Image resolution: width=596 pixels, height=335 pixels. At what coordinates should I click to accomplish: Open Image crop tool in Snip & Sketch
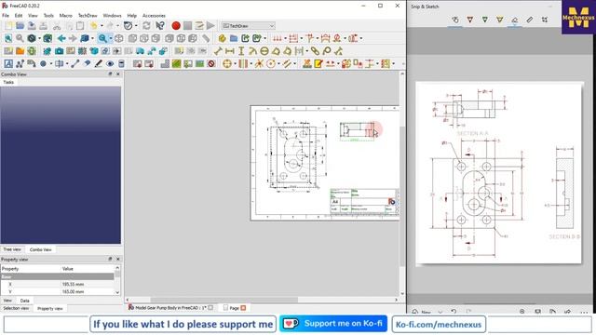545,20
